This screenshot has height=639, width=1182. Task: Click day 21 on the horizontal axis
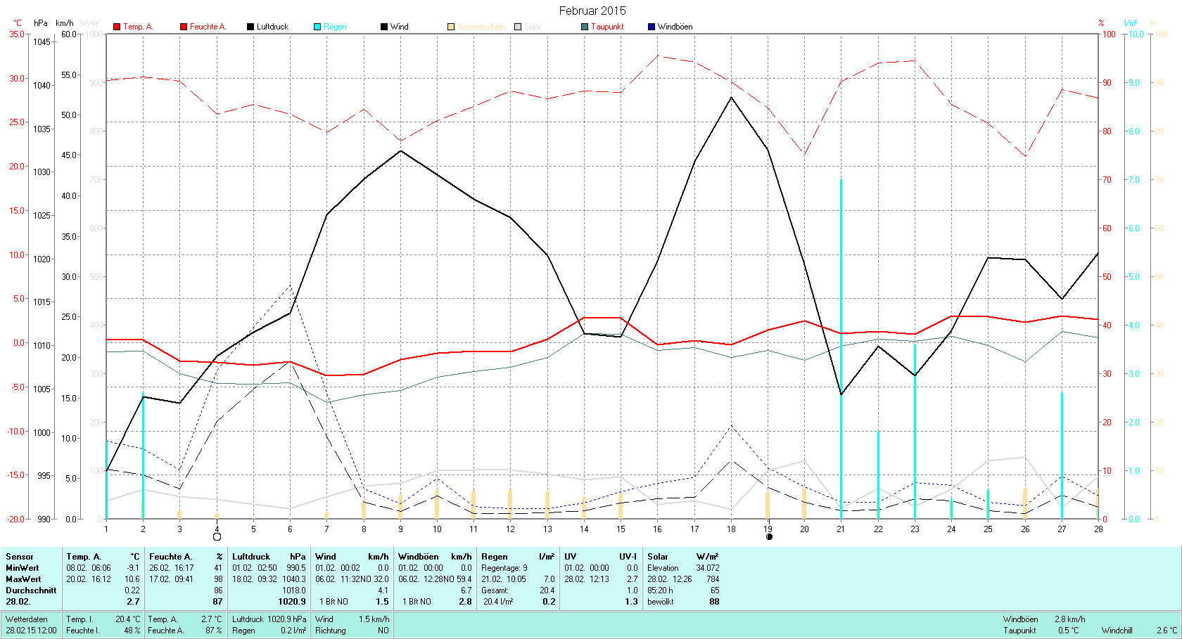[841, 529]
